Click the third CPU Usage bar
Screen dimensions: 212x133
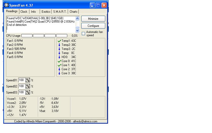tap(50, 36)
